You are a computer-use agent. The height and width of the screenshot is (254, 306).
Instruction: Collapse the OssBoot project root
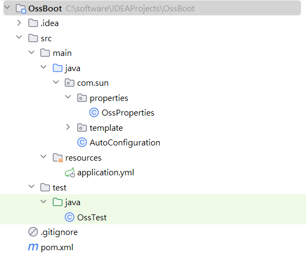7,8
